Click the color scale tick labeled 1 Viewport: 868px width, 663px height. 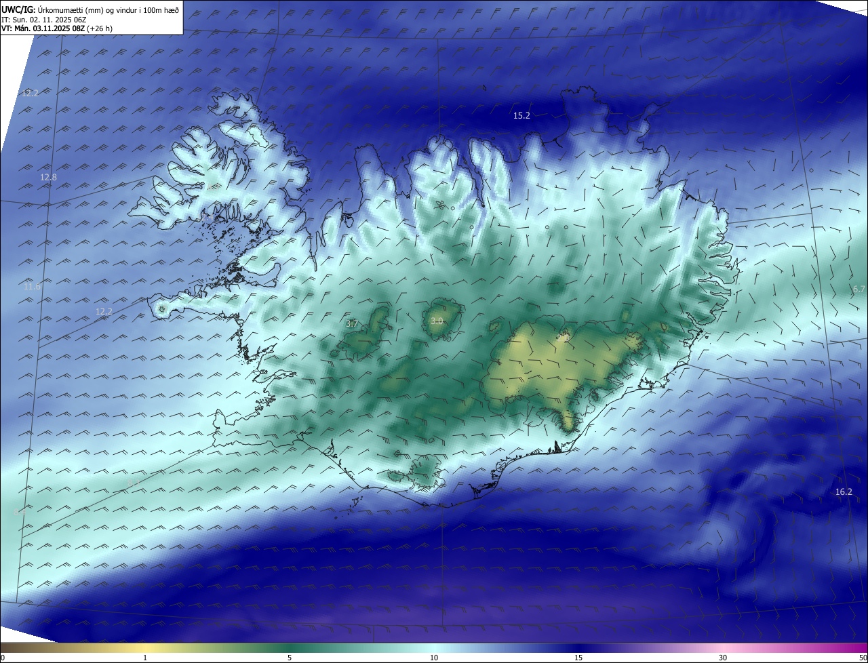click(145, 658)
